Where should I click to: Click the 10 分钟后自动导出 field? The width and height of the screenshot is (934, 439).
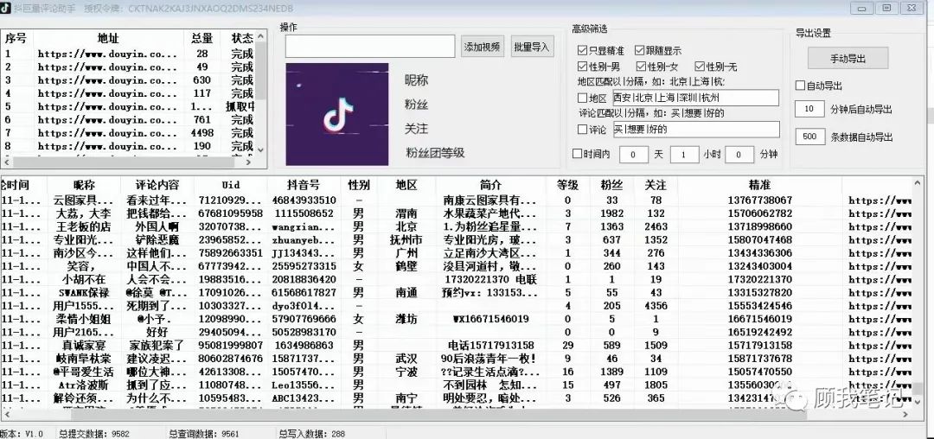(810, 109)
